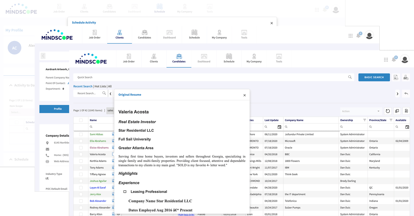Click the undo arrow icon below the search bar
This screenshot has width=414, height=216.
406,94
